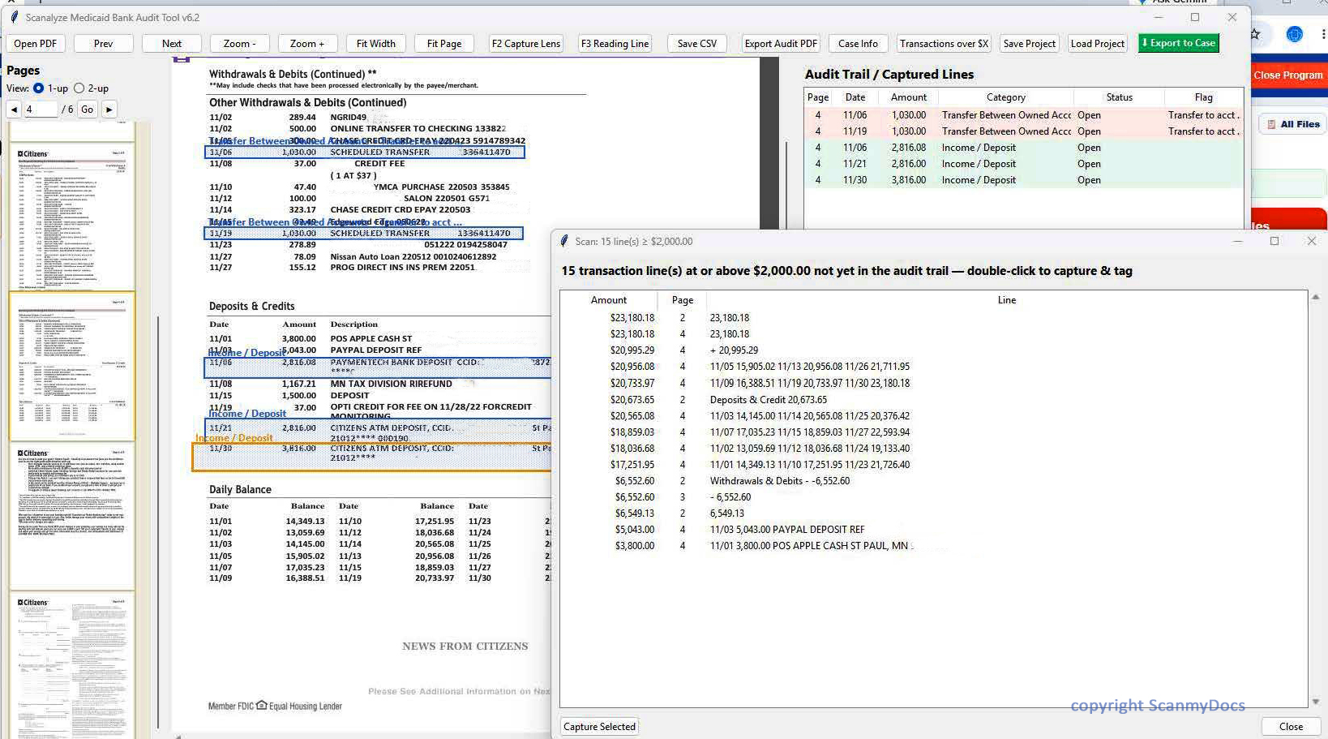Click Close Program red button
The image size is (1328, 739).
pyautogui.click(x=1287, y=75)
